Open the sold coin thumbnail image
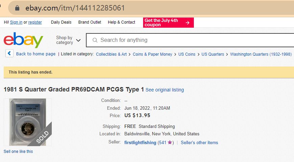The height and width of the screenshot is (162, 294). tap(28, 122)
